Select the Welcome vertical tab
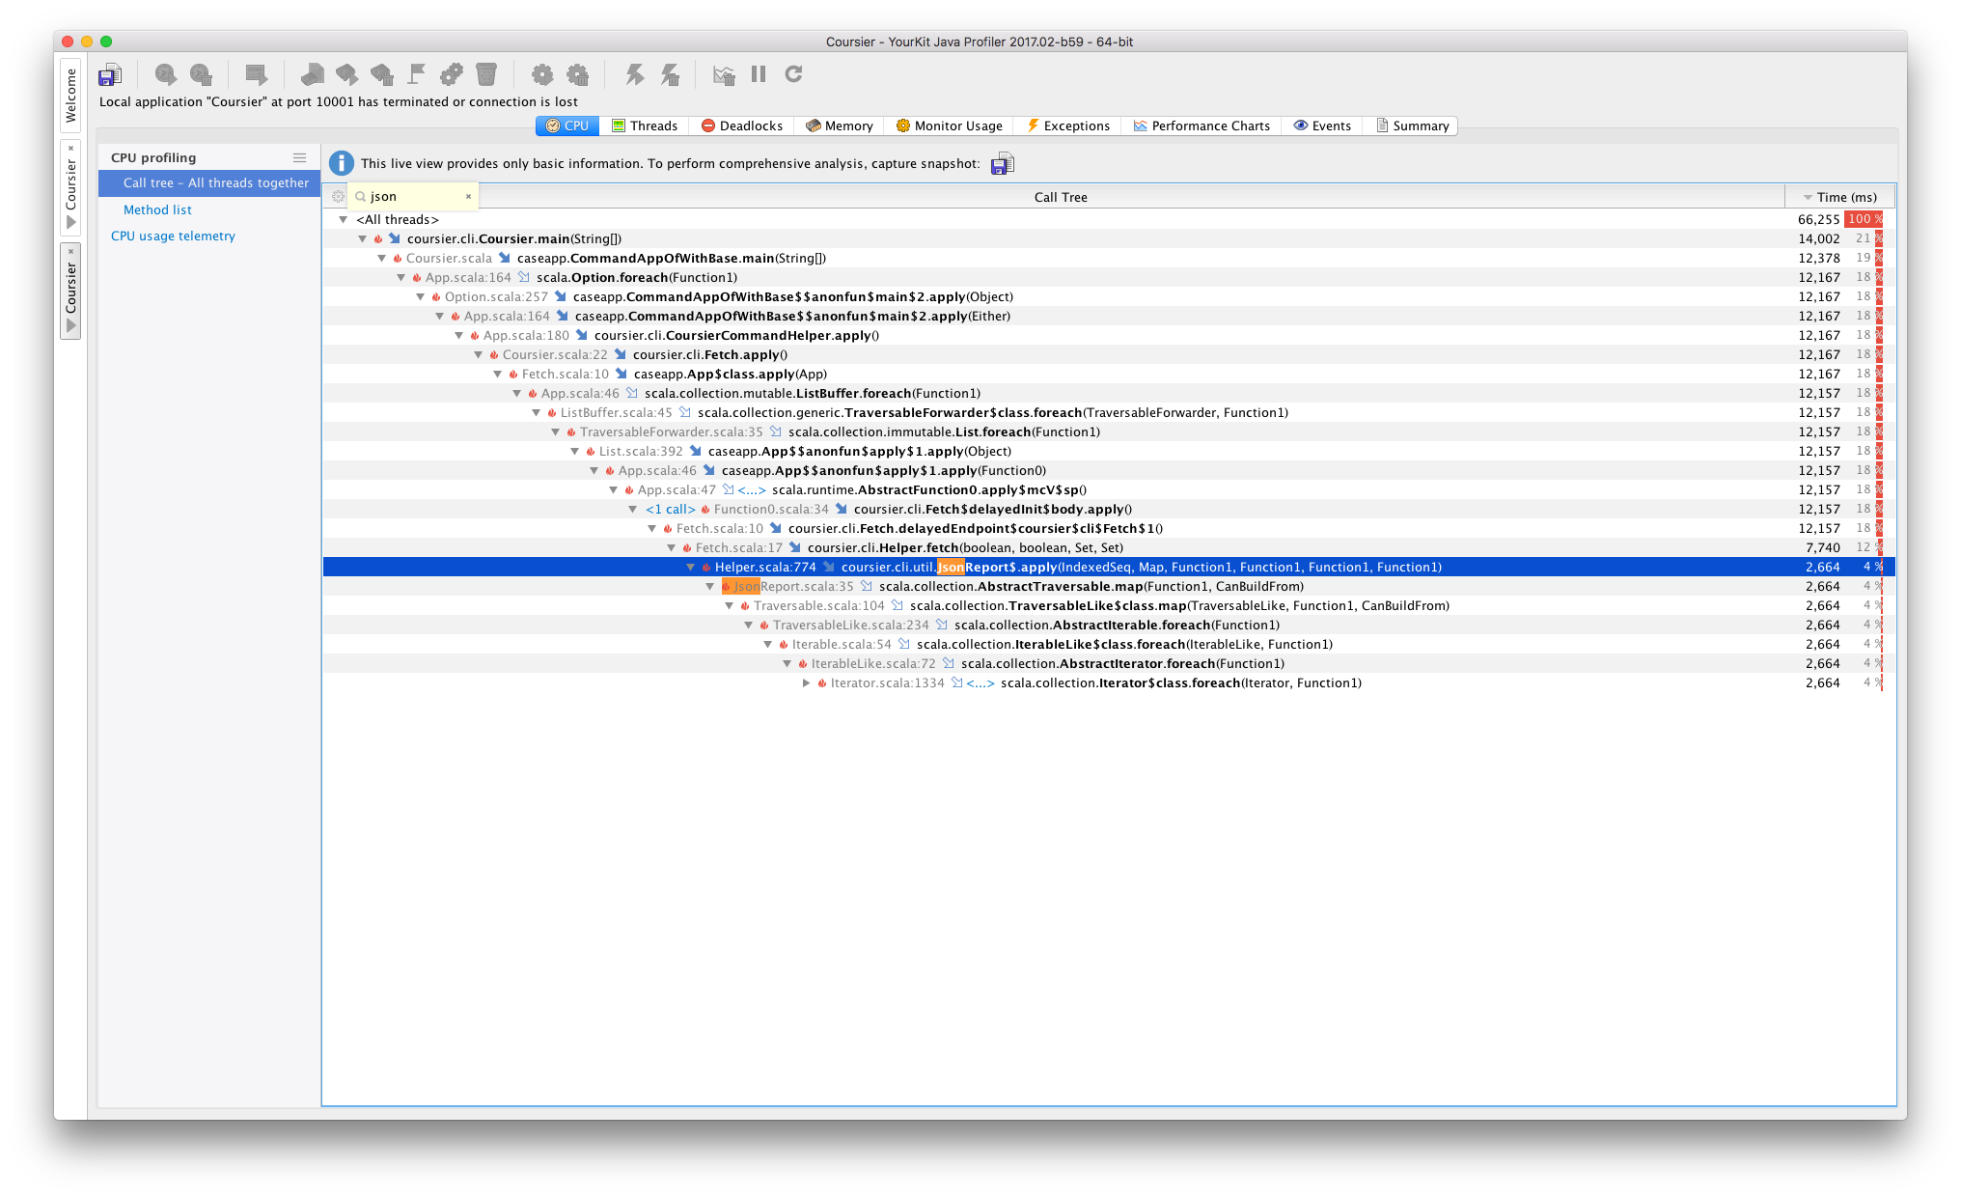 coord(70,96)
